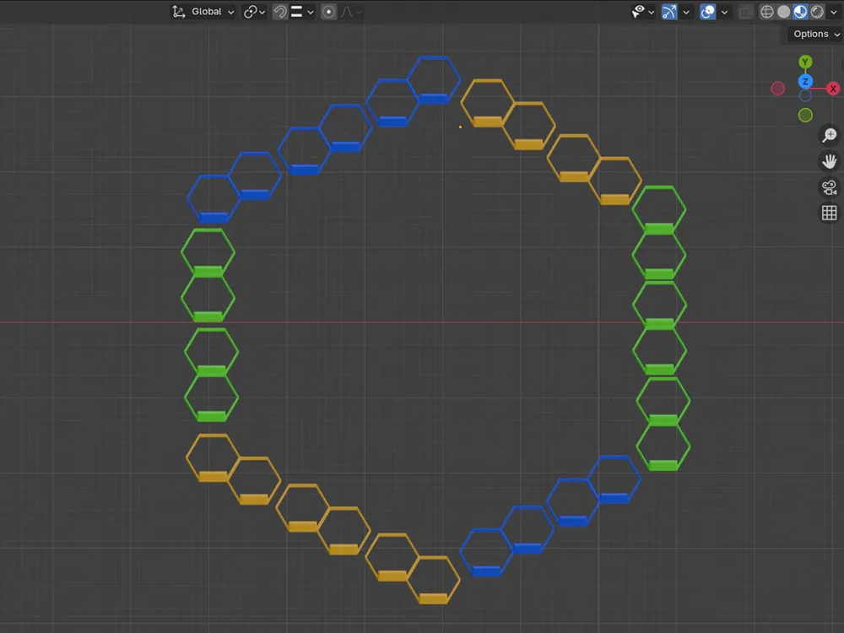The width and height of the screenshot is (844, 633).
Task: Expand the overlays settings dropdown
Action: click(724, 11)
